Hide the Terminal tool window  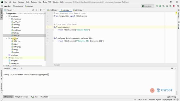[175, 68]
